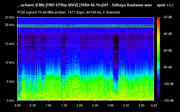Image resolution: width=180 pixels, height=112 pixels.
Task: Click the 1:00 time axis label
Action: (x=48, y=105)
